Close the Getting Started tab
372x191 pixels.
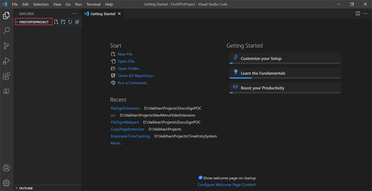119,14
